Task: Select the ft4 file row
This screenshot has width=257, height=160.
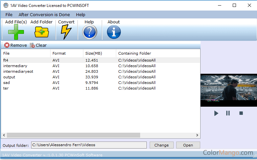Action: point(101,60)
